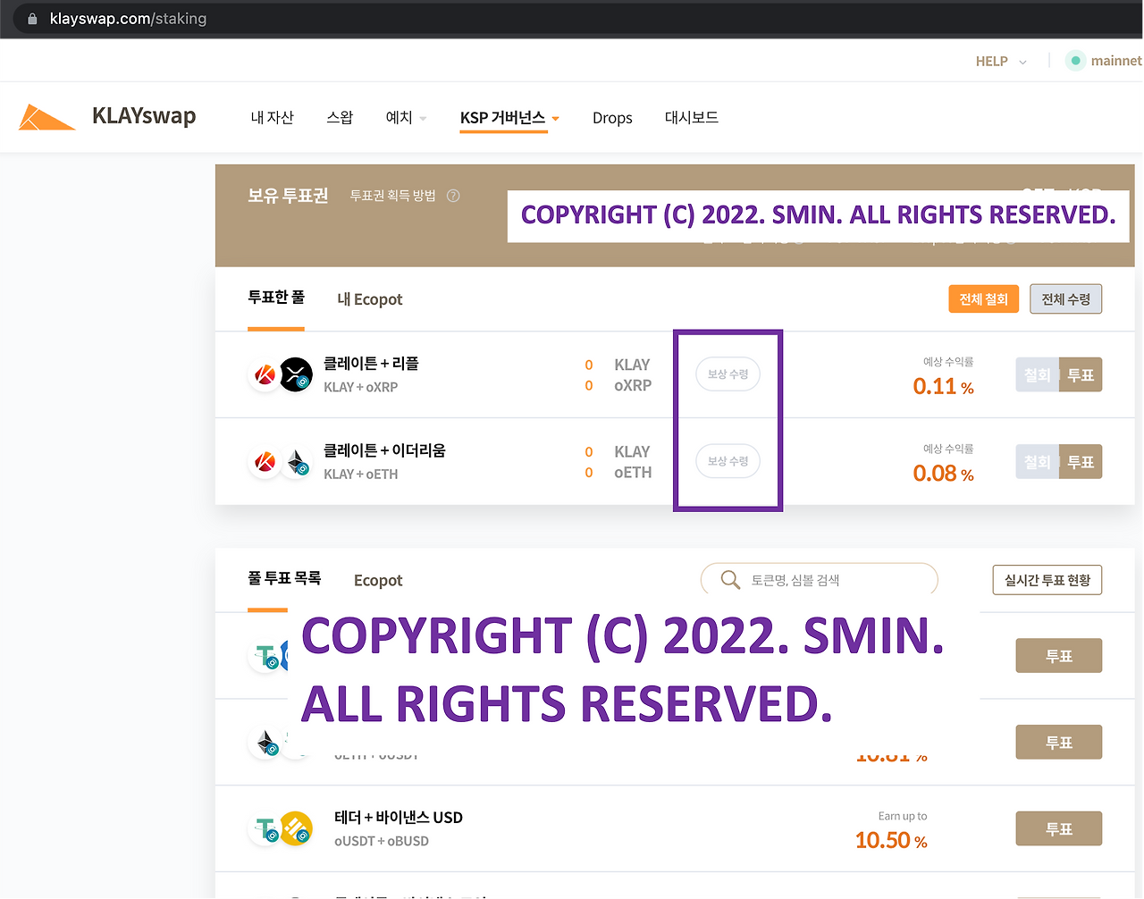Switch to the 풀 투표 목록 tab
Viewport: 1144px width, 899px height.
(x=284, y=579)
